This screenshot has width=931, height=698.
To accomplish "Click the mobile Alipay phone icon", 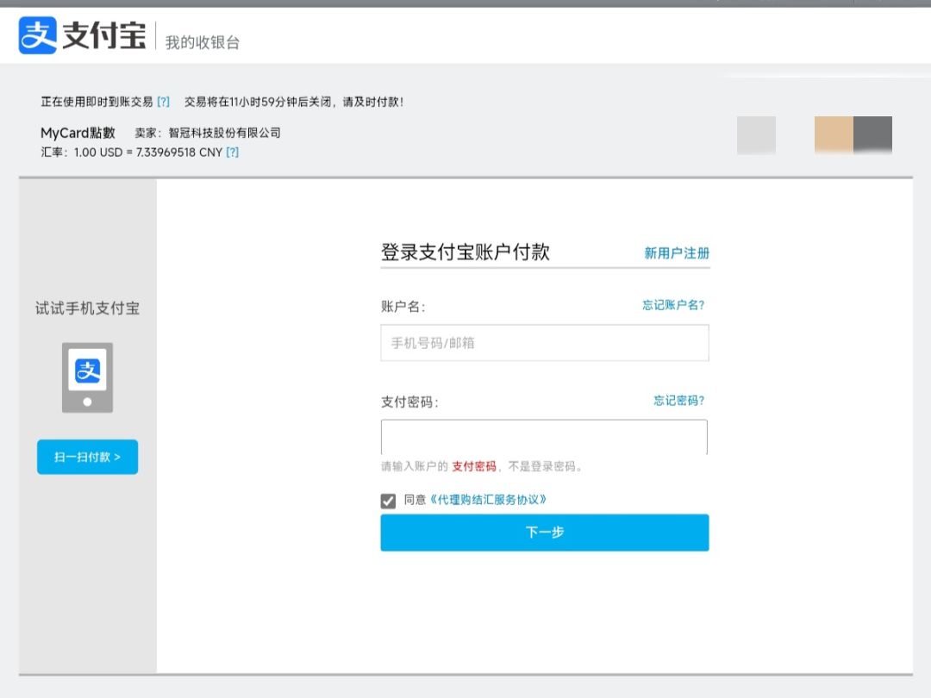I will 87,377.
